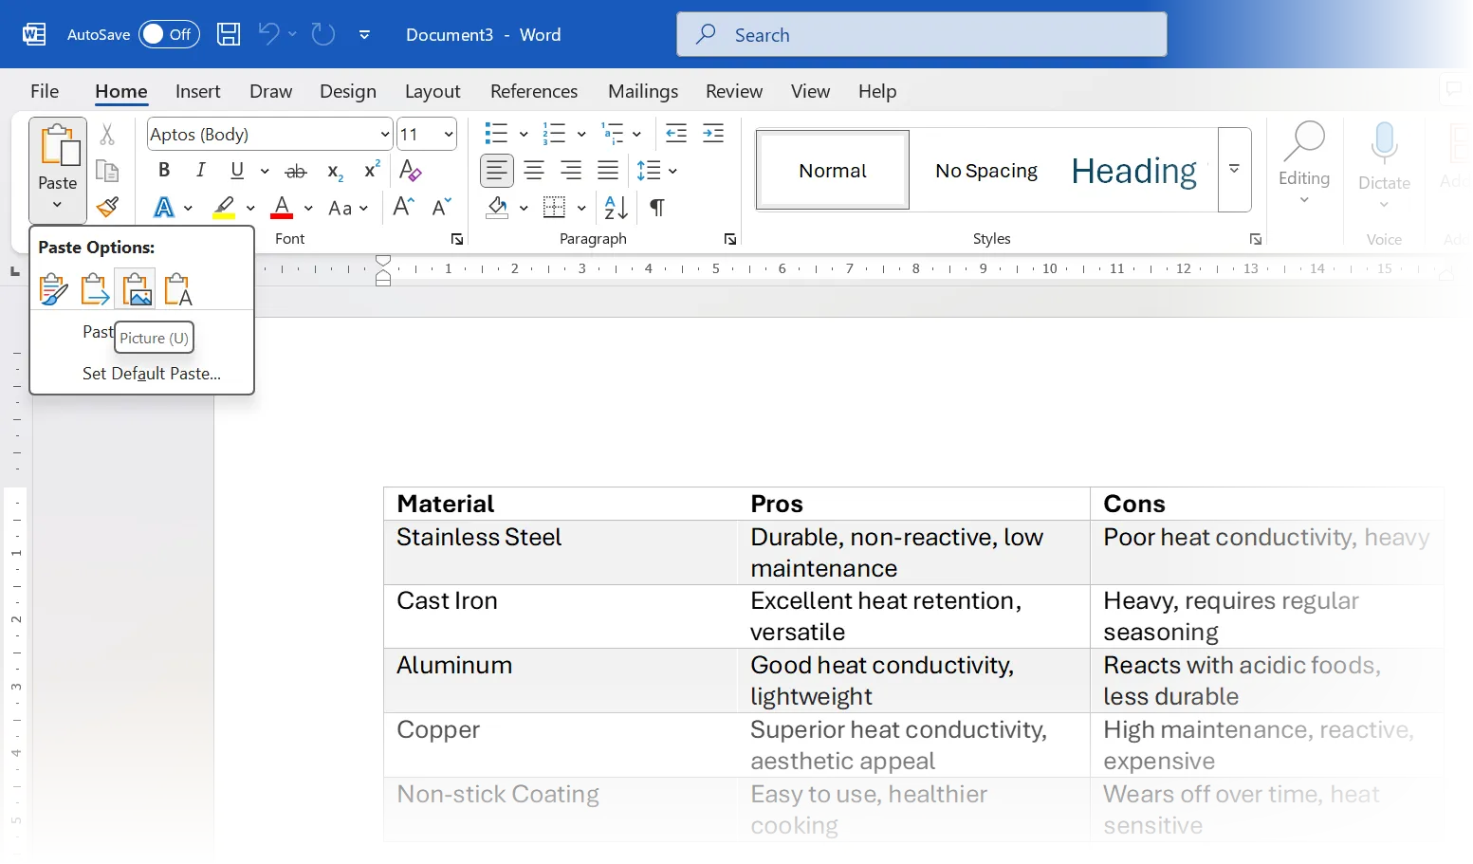This screenshot has width=1473, height=864.
Task: Show paragraph marks
Action: click(x=656, y=207)
